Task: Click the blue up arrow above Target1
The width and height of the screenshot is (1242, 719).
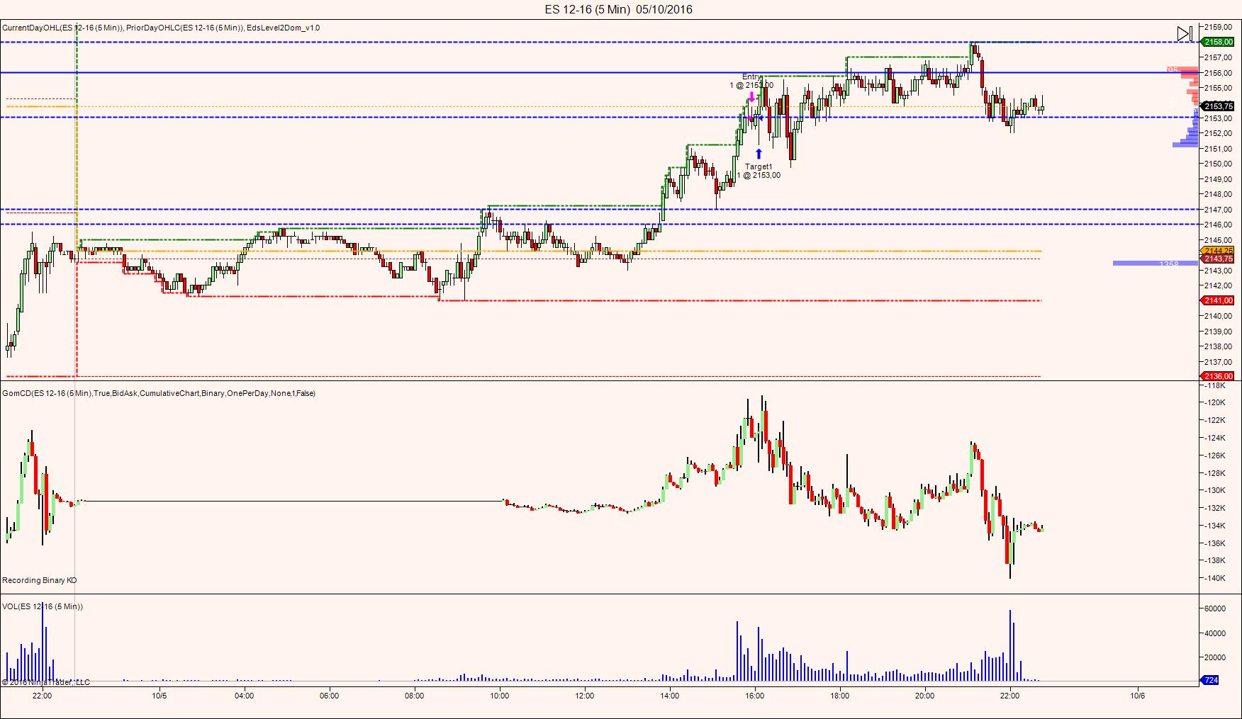Action: tap(759, 153)
